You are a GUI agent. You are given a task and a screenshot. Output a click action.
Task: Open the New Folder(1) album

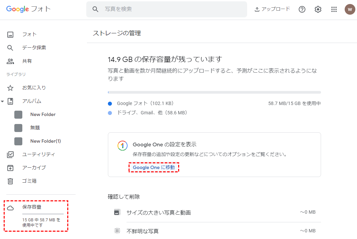coord(45,141)
